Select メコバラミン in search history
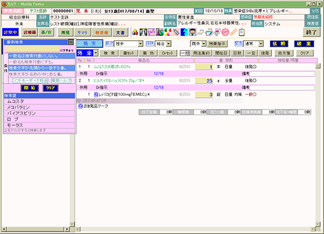The width and height of the screenshot is (324, 234). click(40, 107)
